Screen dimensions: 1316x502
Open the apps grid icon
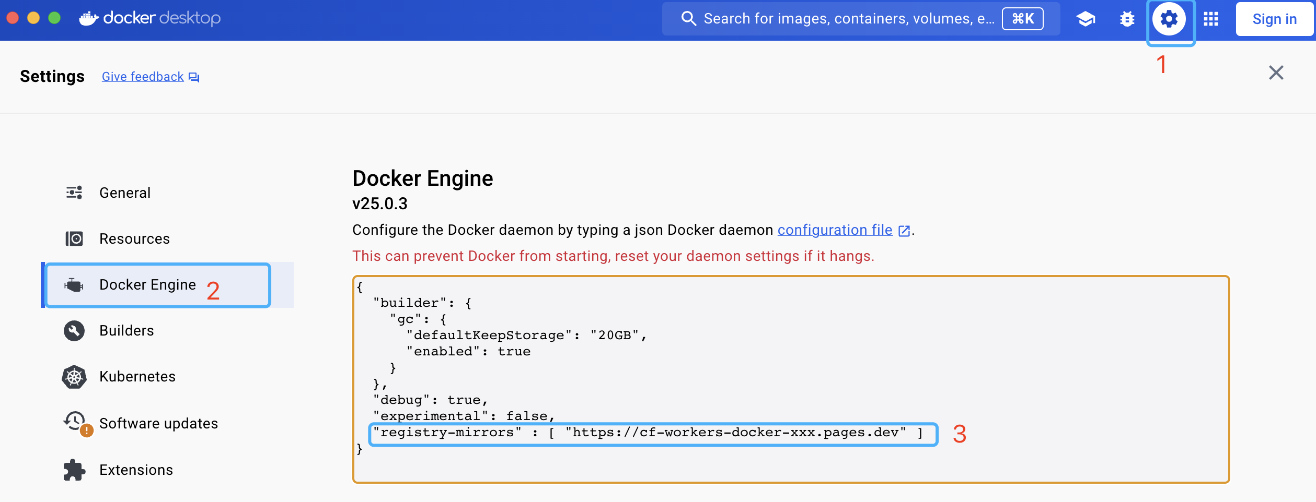click(x=1211, y=19)
